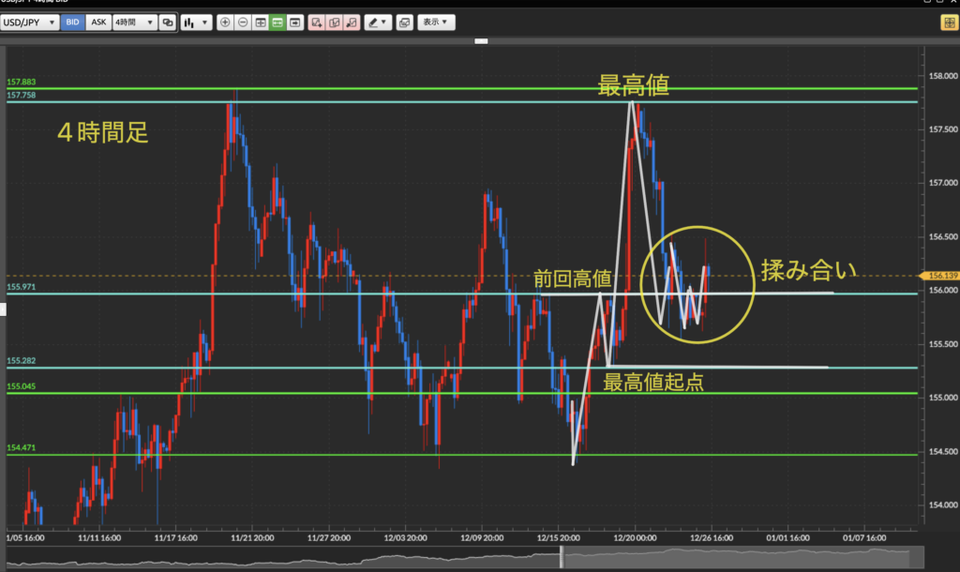Image resolution: width=960 pixels, height=572 pixels.
Task: Click the yellow crosshair button at top right
Action: [948, 22]
